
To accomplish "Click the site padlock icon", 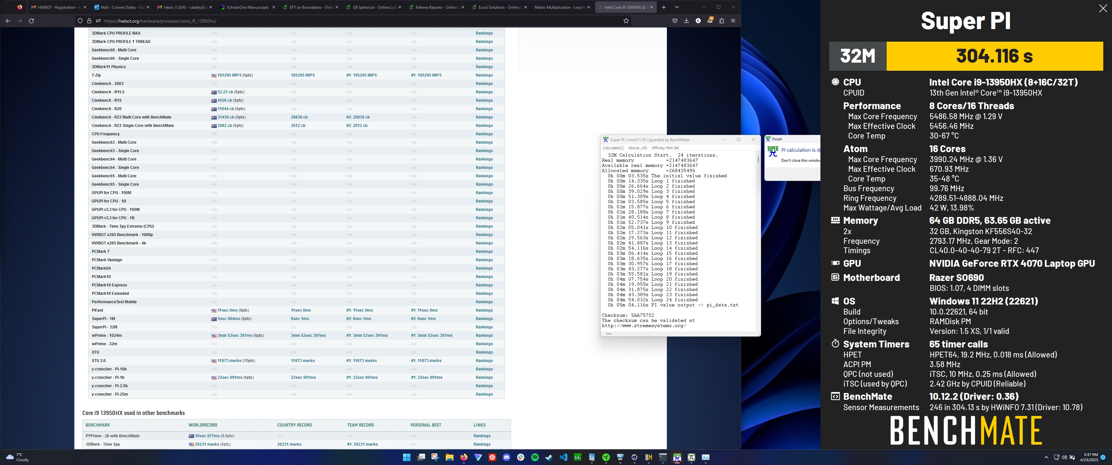I will (x=89, y=21).
